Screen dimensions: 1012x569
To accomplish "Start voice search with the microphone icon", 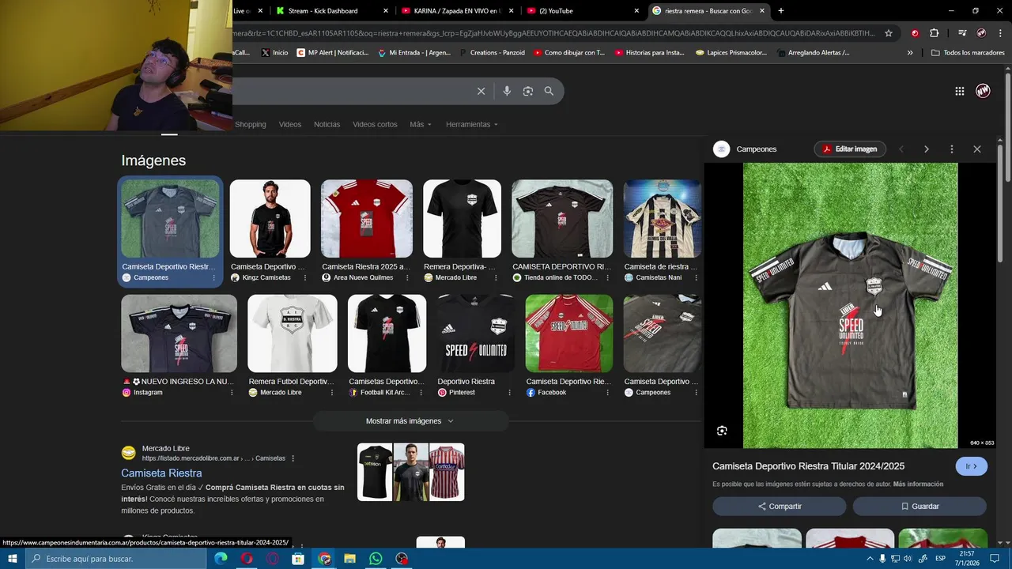I will [507, 91].
